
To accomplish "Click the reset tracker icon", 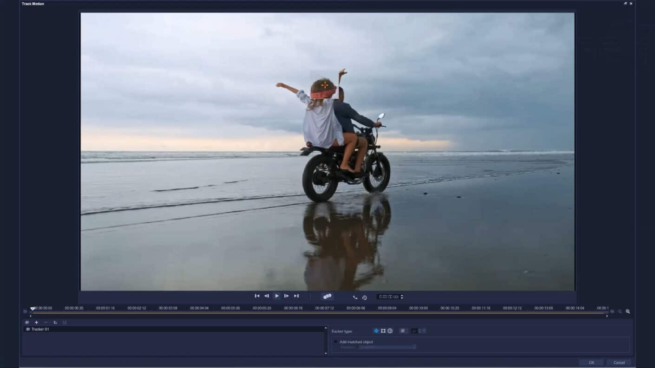I will (55, 322).
